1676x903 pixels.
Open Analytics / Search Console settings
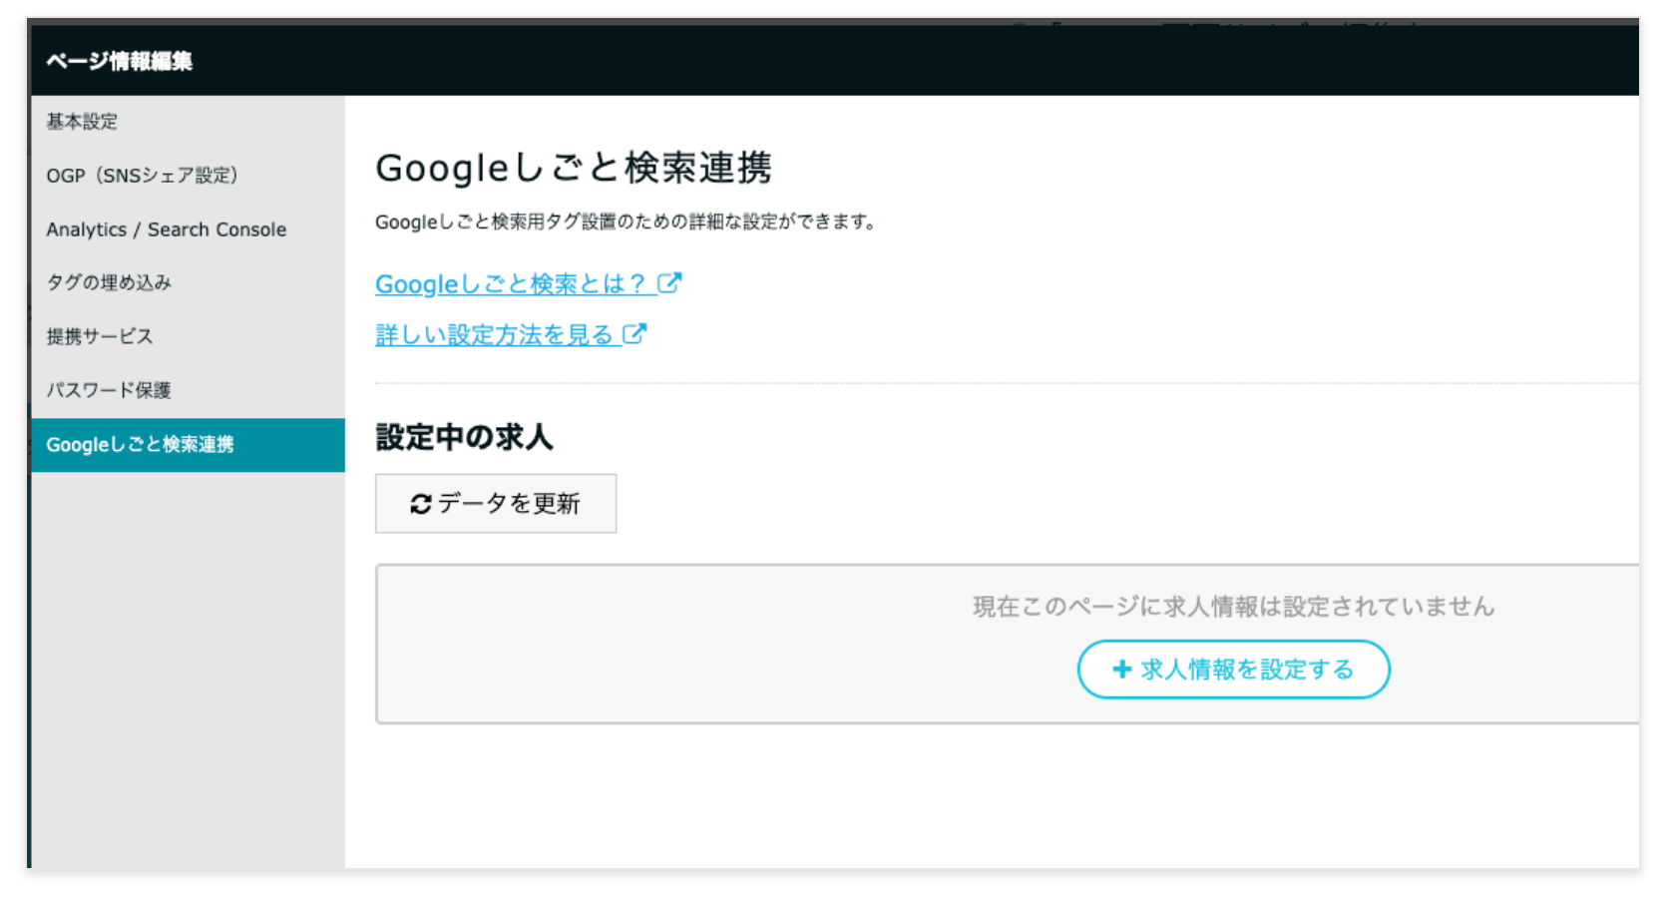pos(188,229)
